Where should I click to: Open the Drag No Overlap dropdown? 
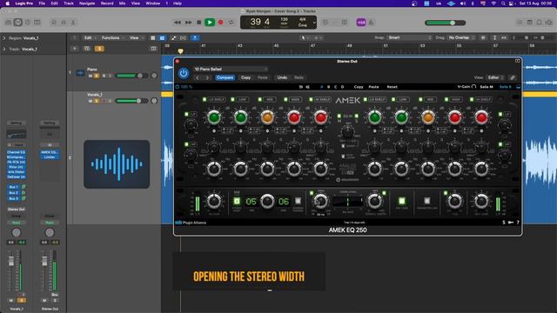click(461, 37)
